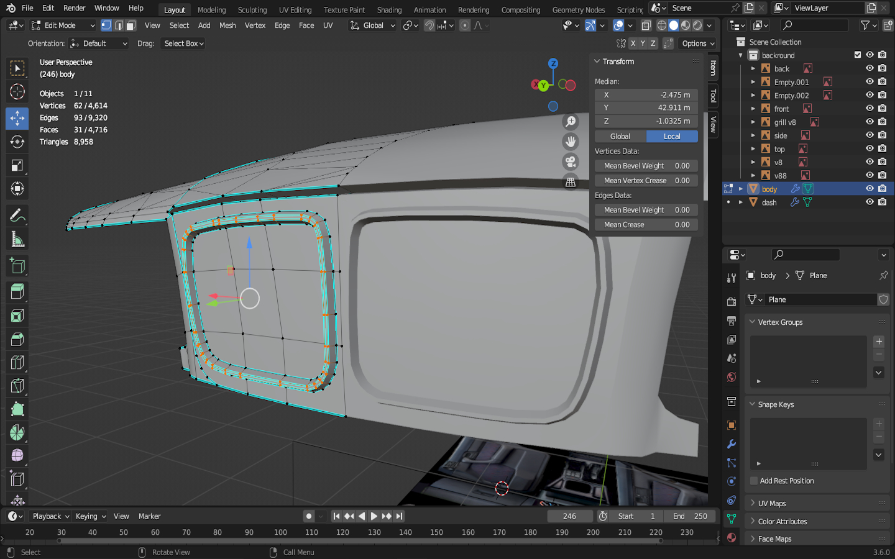The height and width of the screenshot is (559, 895).
Task: Switch perspective/orthographic with grid icon
Action: (x=571, y=182)
